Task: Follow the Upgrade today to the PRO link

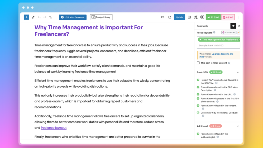Action: click(216, 55)
